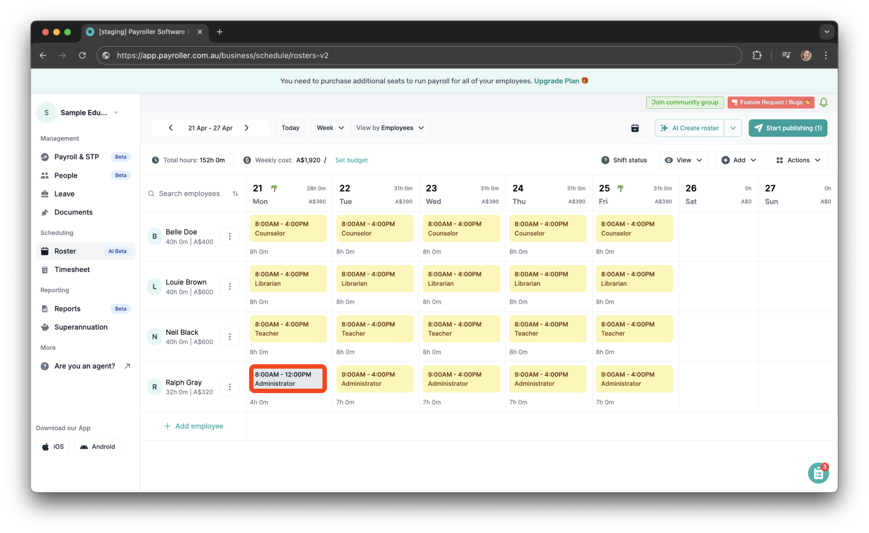
Task: Open the Reports section
Action: [x=67, y=308]
